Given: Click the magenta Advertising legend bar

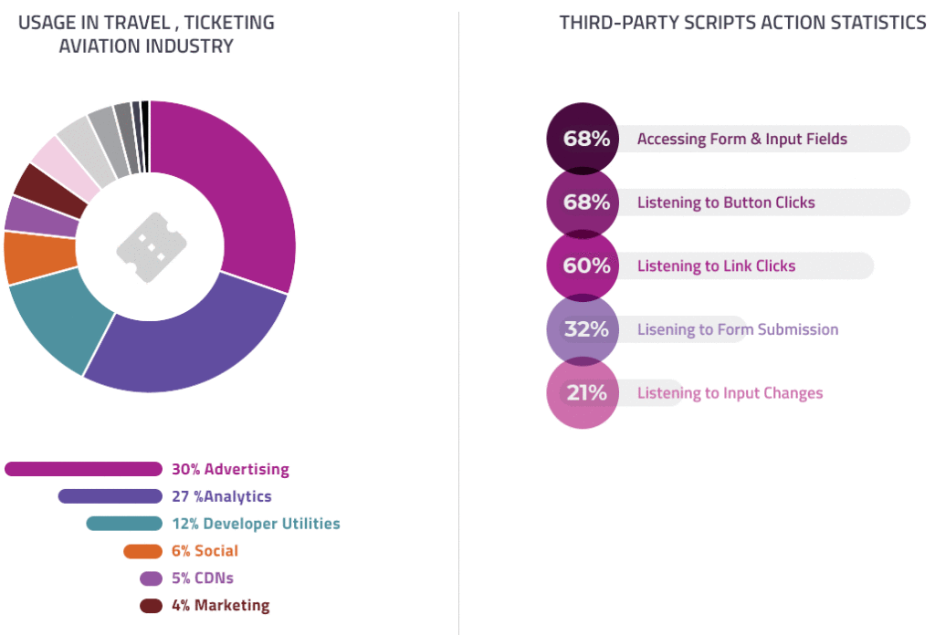Looking at the screenshot, I should click(83, 469).
